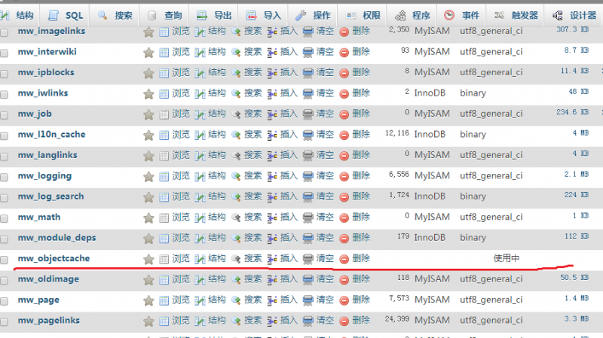Click the search icon for mw_module_deps

pos(236,239)
